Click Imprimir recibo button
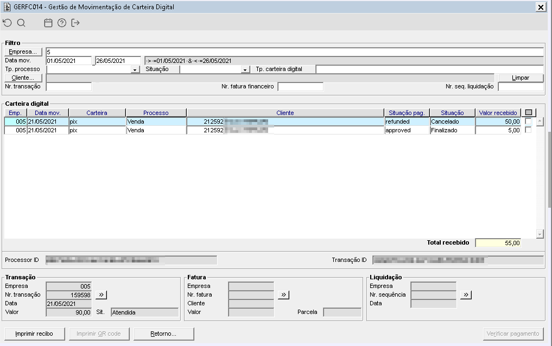 35,334
